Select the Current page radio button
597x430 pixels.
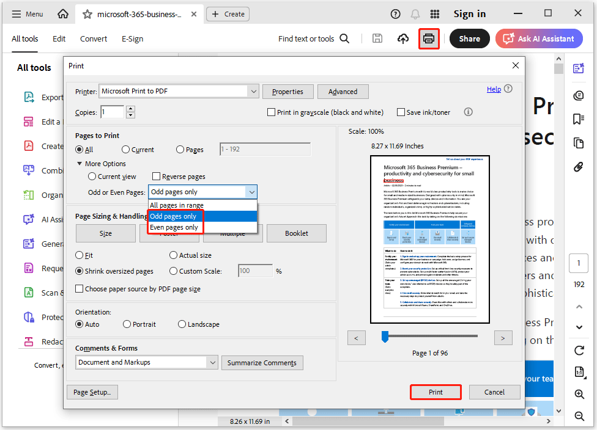125,150
